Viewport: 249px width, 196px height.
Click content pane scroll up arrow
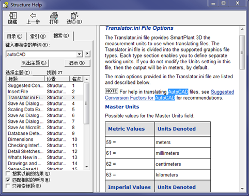click(242, 29)
